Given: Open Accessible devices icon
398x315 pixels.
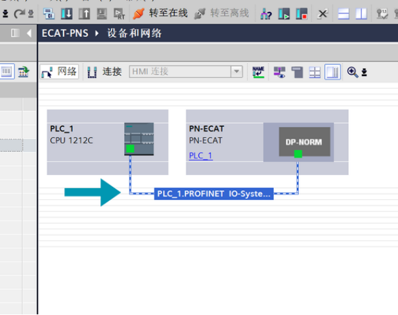Looking at the screenshot, I should click(266, 14).
